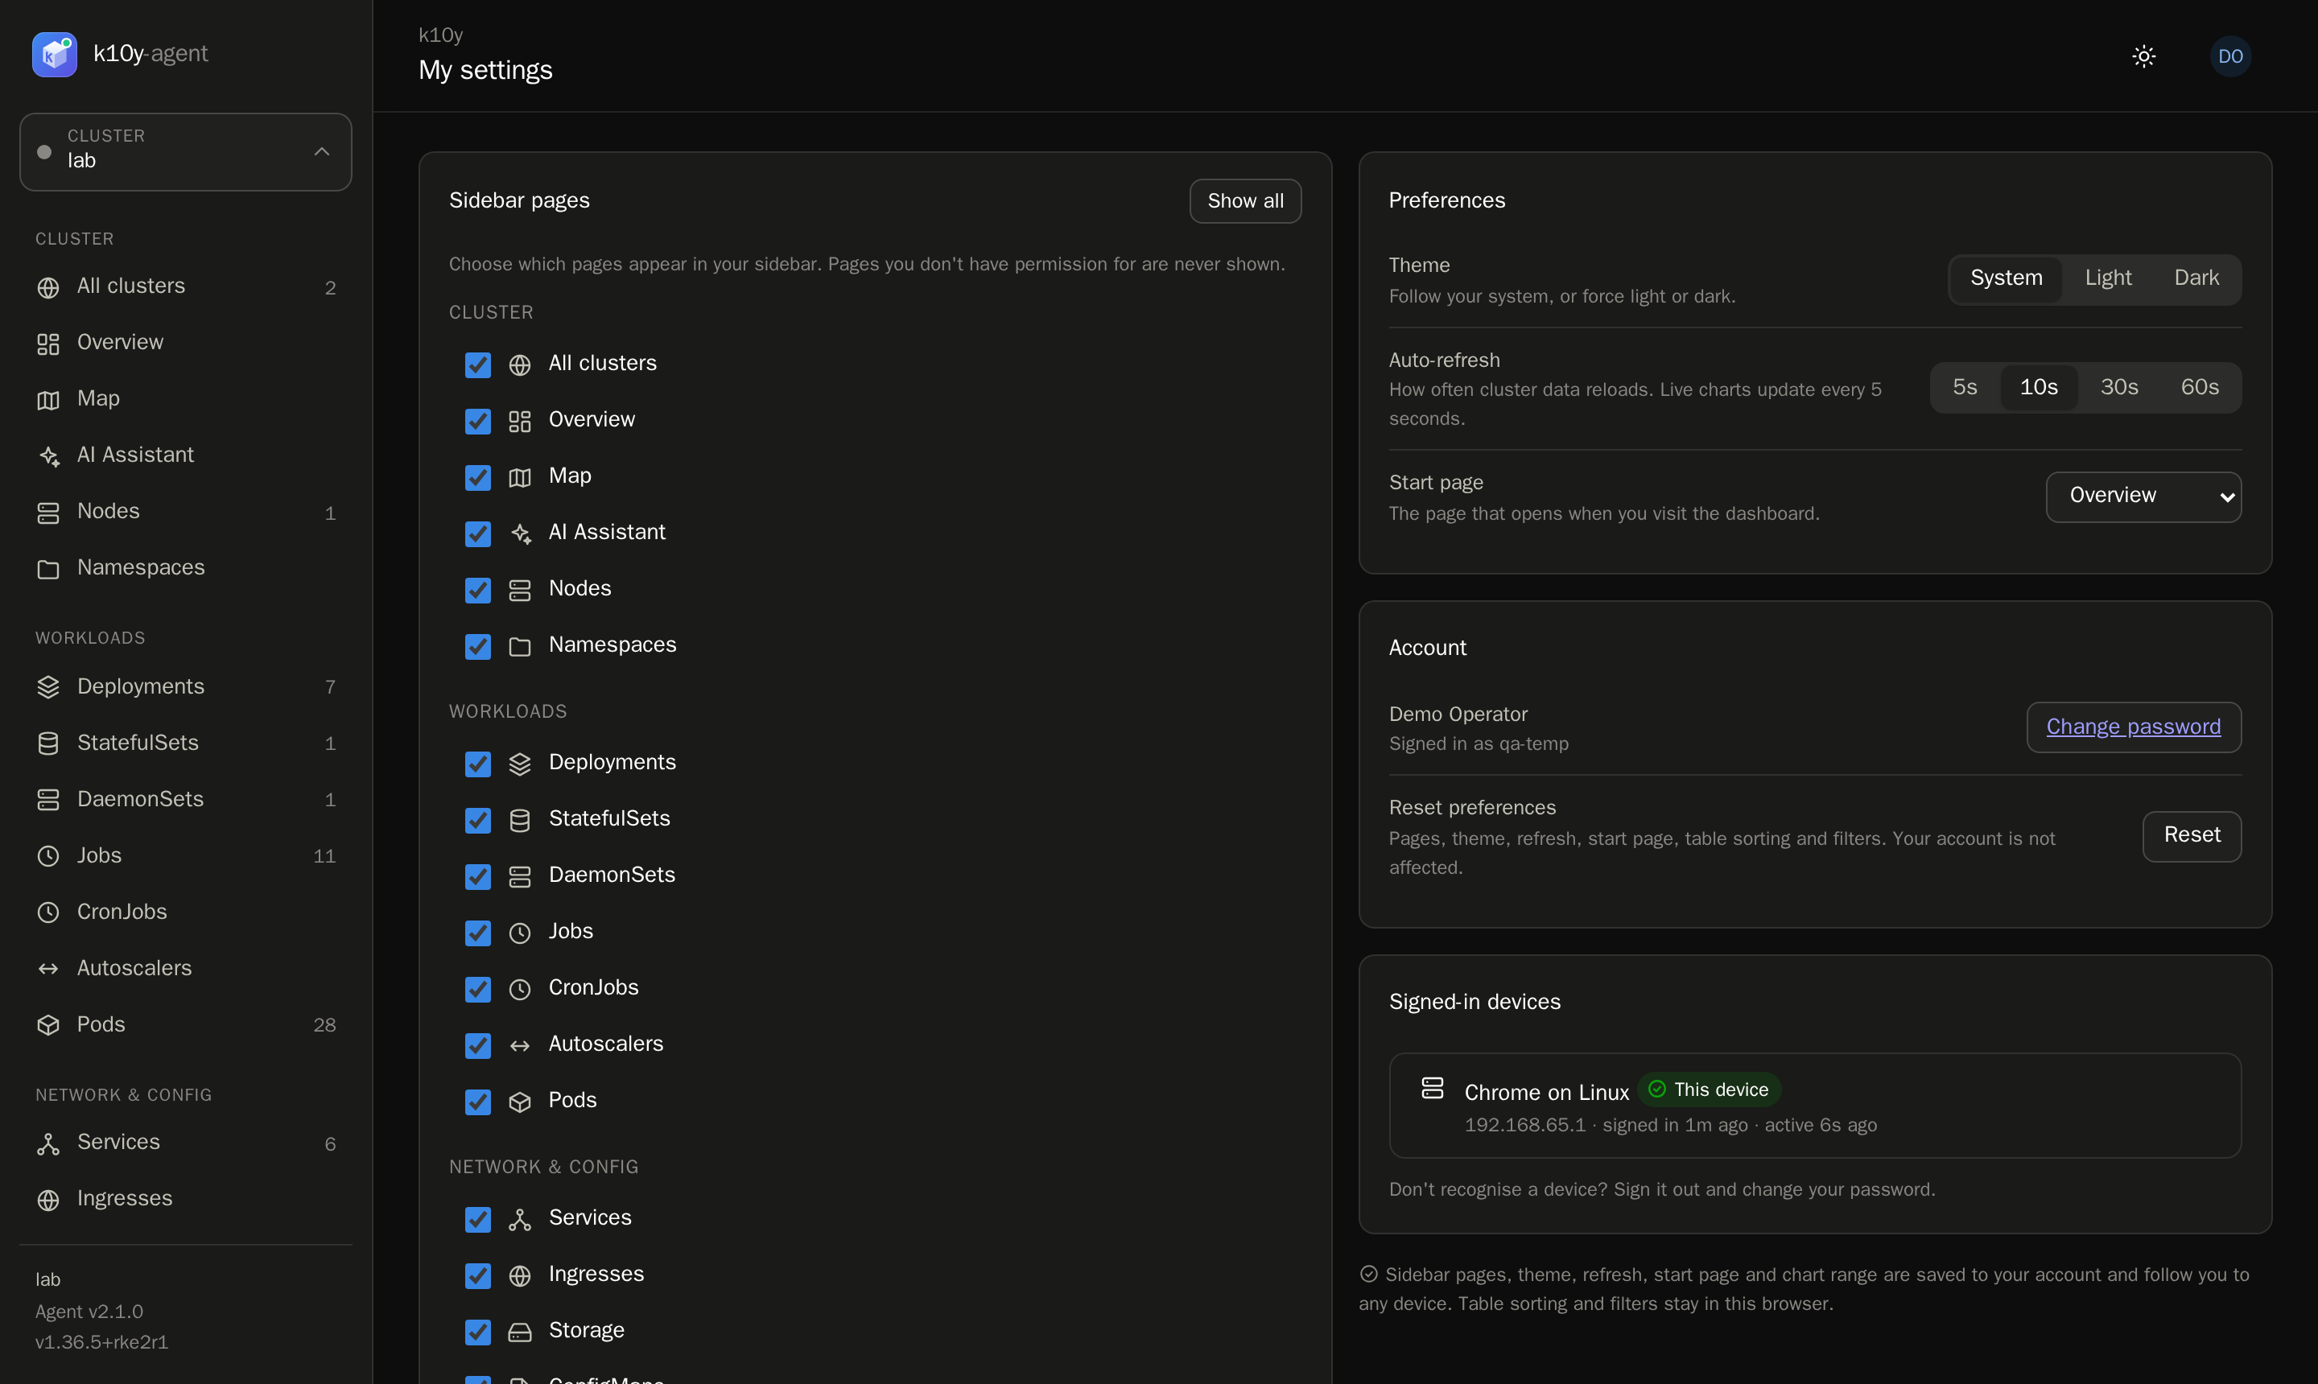The width and height of the screenshot is (2318, 1384).
Task: Expand the lab cluster selector
Action: [x=186, y=152]
